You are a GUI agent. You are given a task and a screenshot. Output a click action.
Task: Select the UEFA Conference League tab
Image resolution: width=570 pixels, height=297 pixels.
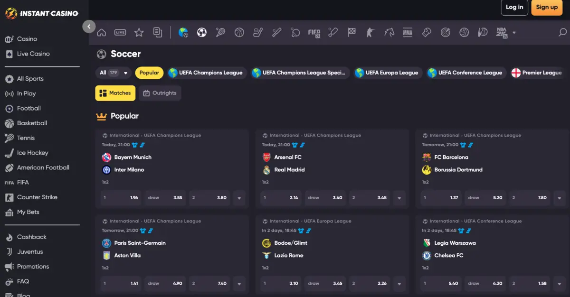coord(466,73)
